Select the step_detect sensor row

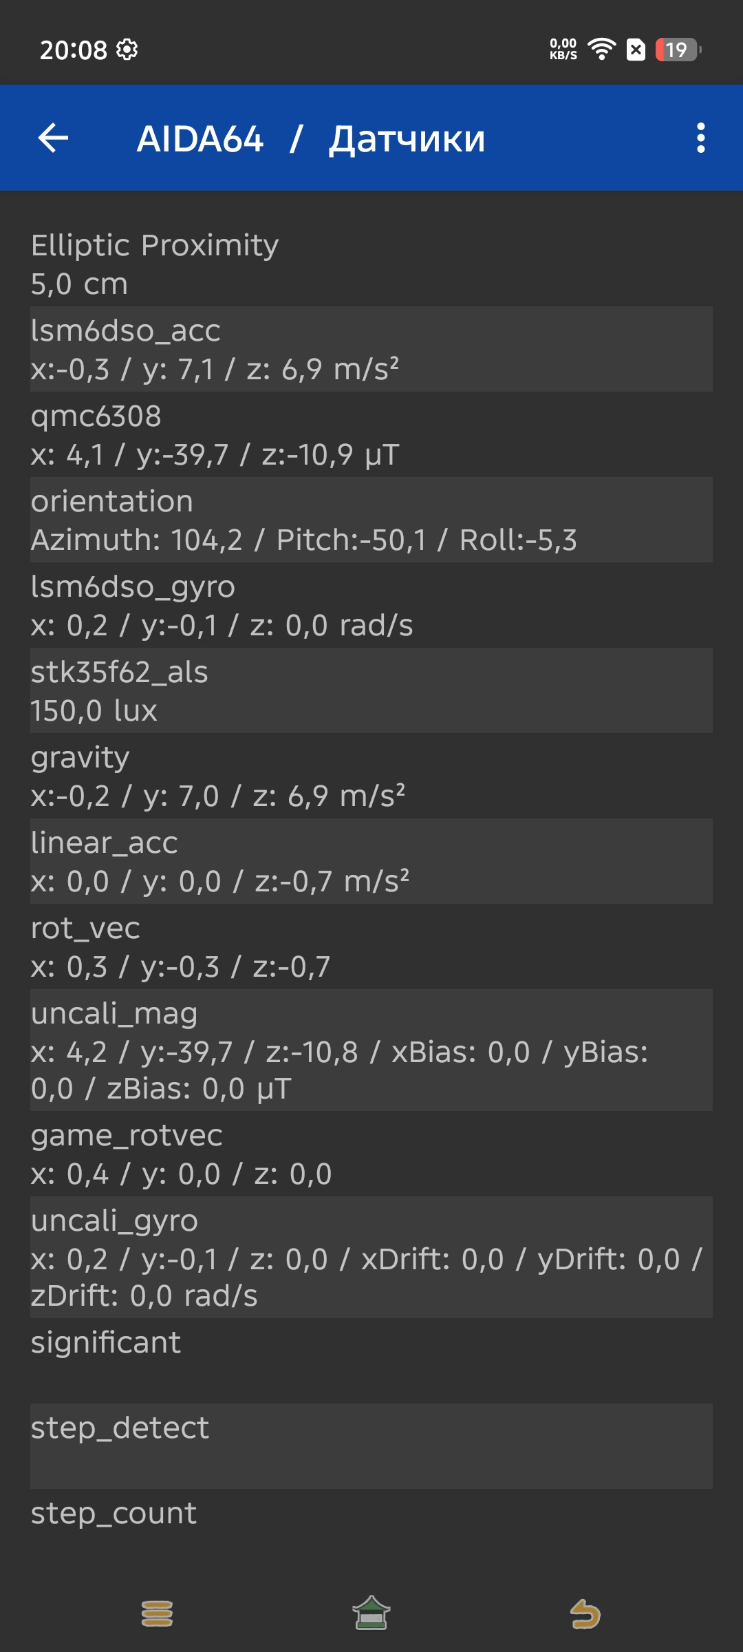click(x=371, y=1446)
